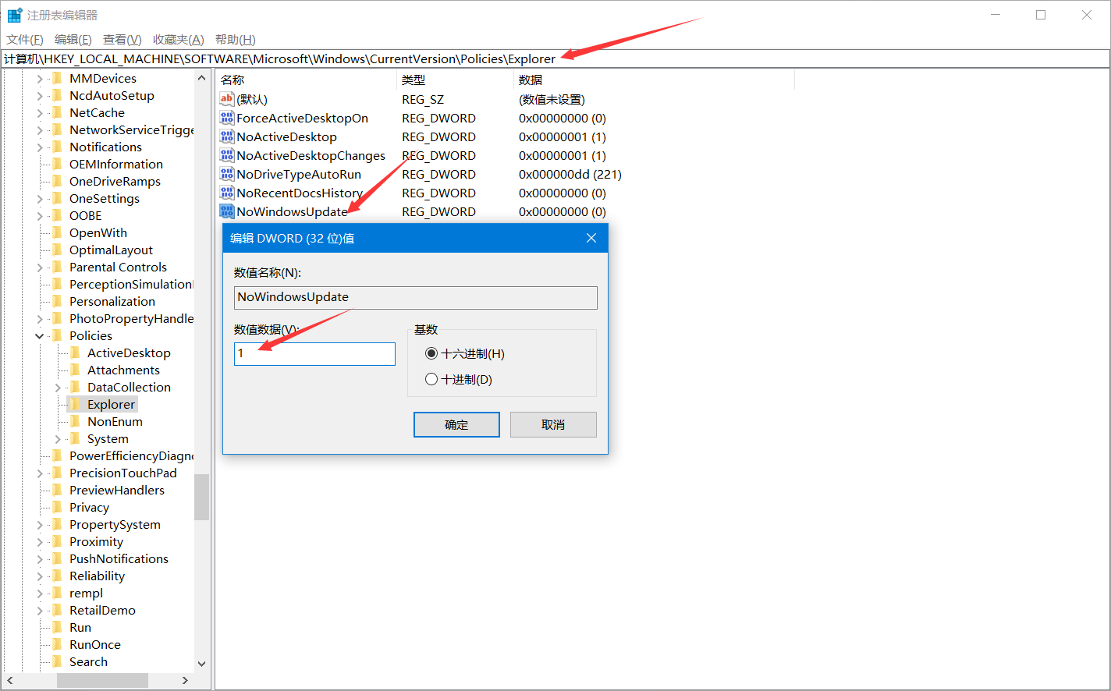Click the Privacy folder icon
The width and height of the screenshot is (1111, 691).
tap(57, 507)
